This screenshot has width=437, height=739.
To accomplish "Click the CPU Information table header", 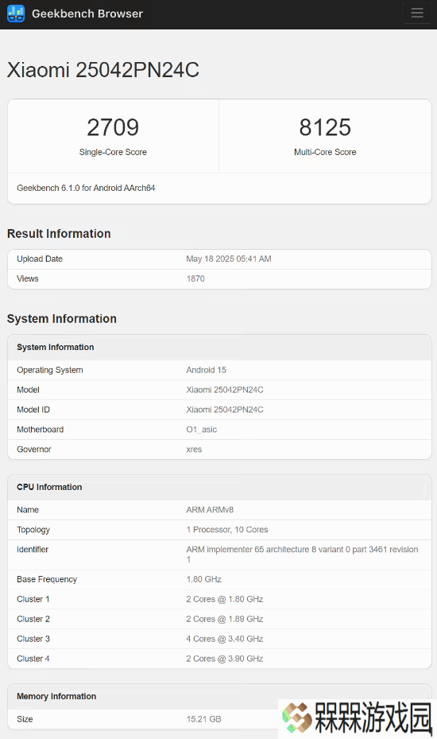I will click(x=49, y=488).
